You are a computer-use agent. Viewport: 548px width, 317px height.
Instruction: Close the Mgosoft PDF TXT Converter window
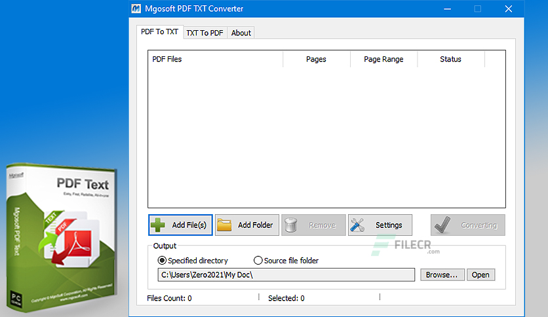point(509,9)
